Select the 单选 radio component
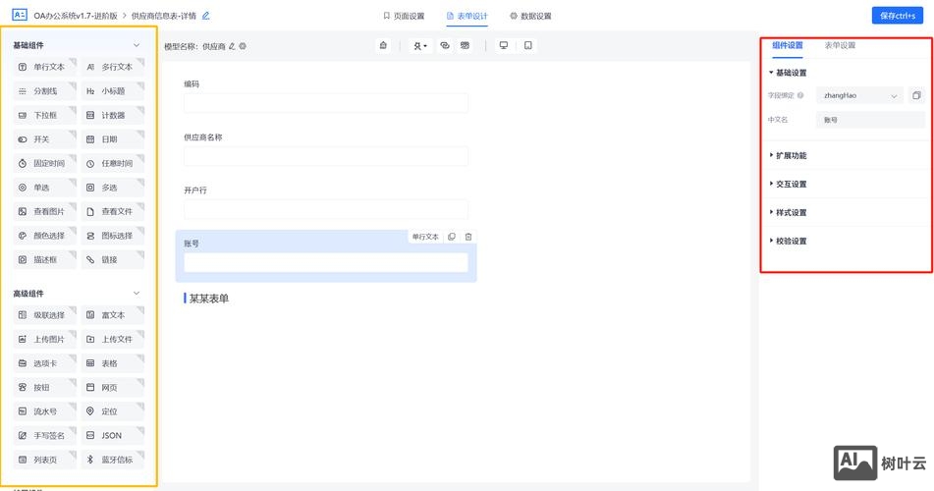Image resolution: width=934 pixels, height=491 pixels. click(46, 188)
